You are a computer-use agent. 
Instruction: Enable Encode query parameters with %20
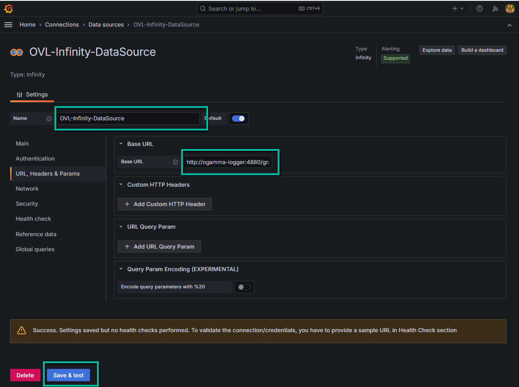244,287
